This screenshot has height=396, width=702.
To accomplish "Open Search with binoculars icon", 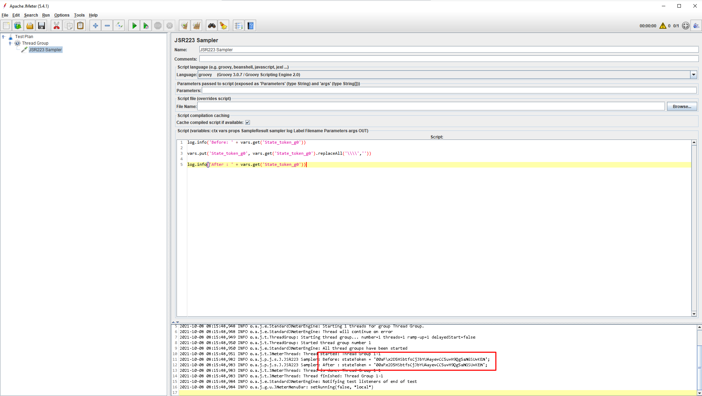I will click(x=212, y=26).
